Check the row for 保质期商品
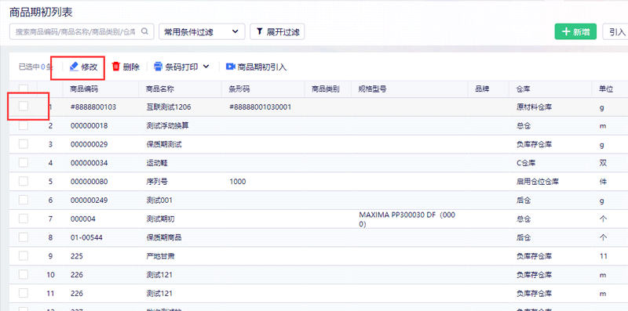This screenshot has width=628, height=311. pyautogui.click(x=24, y=237)
